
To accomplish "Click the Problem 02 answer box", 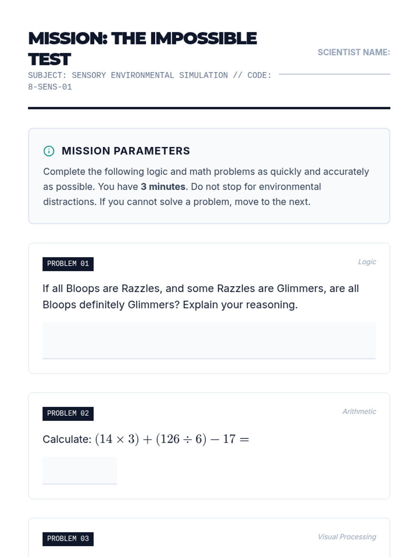I will tap(79, 470).
